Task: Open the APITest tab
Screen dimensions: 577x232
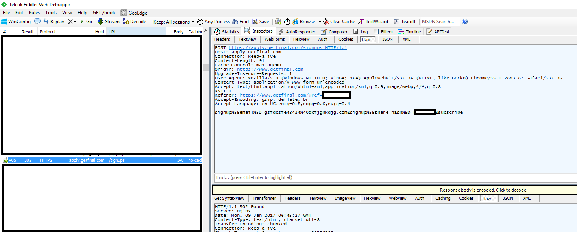Action: pyautogui.click(x=438, y=32)
